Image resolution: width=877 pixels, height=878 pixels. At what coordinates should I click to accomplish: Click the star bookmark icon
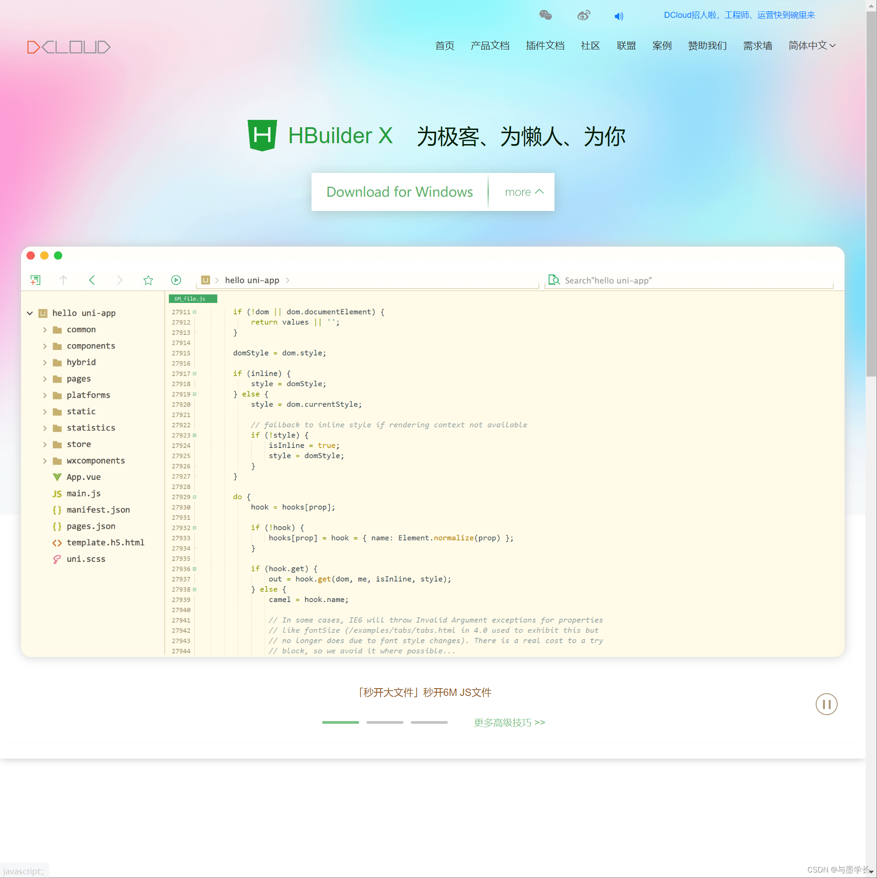tap(148, 280)
